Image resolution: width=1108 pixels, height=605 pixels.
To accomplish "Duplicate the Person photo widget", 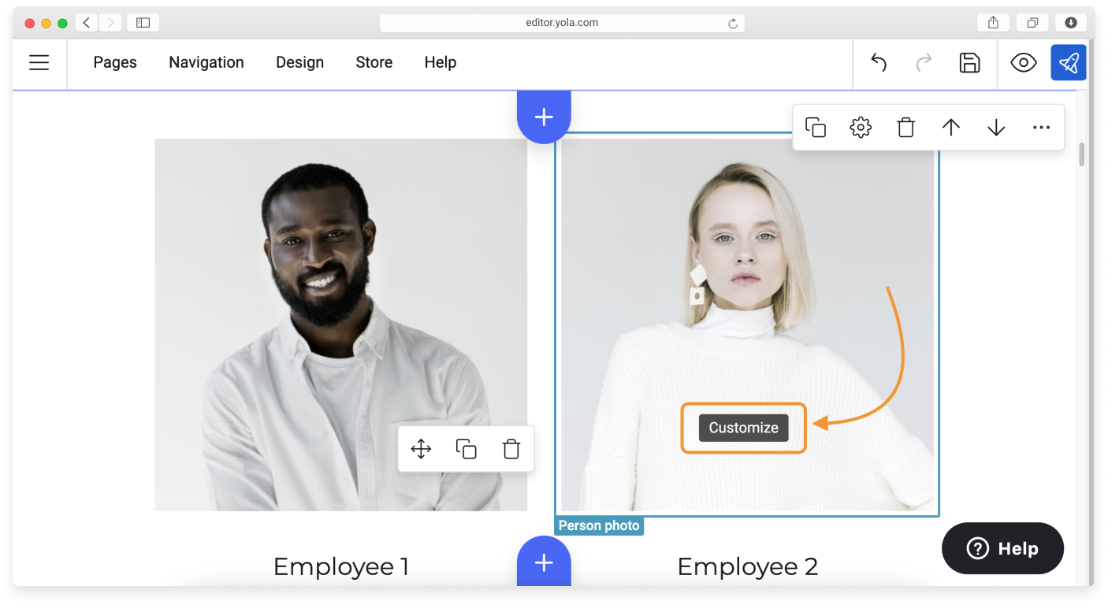I will 816,127.
